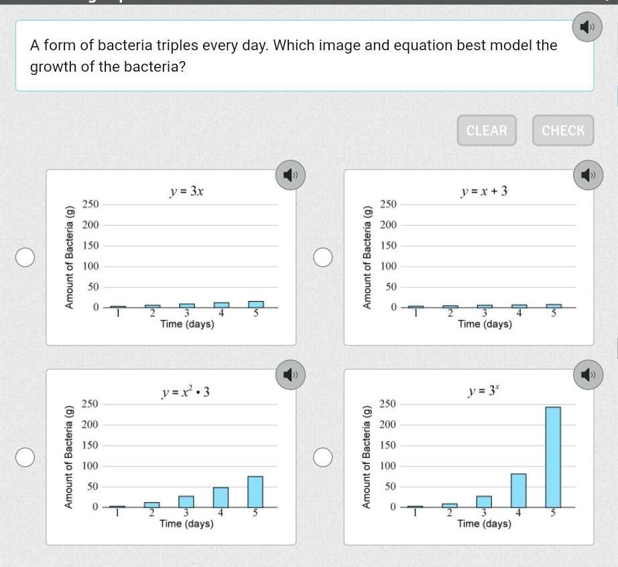The height and width of the screenshot is (567, 618).
Task: Select the y = 3x radio button
Action: (x=25, y=257)
